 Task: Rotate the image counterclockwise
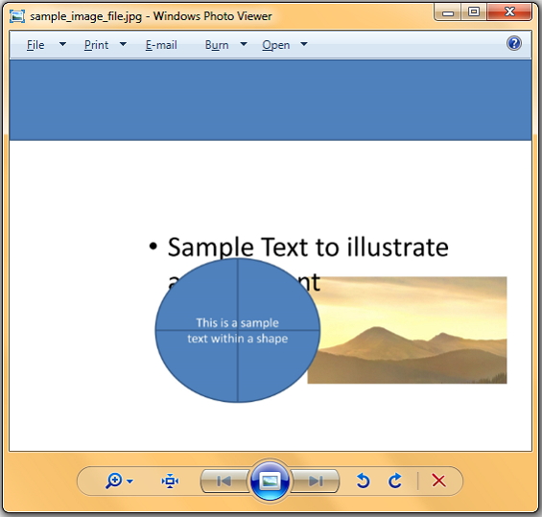point(363,481)
